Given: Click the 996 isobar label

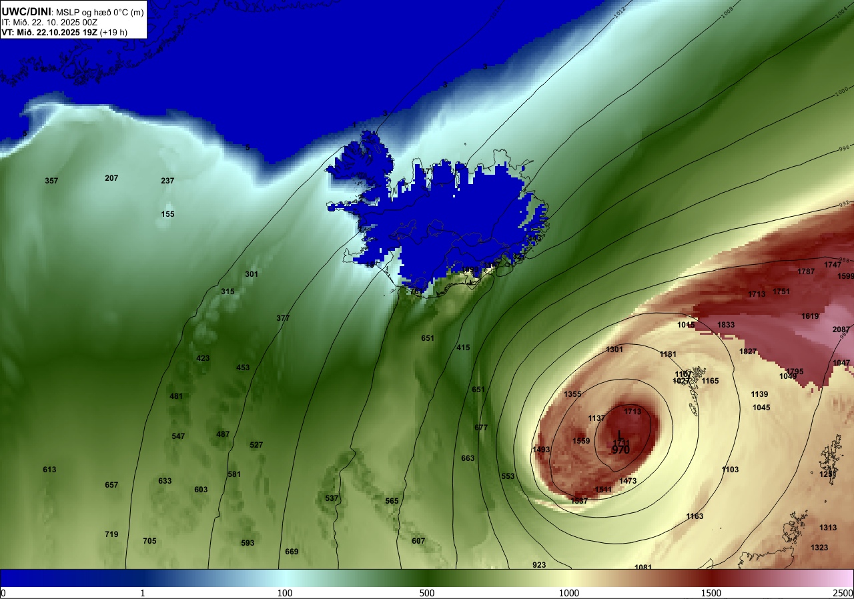Looking at the screenshot, I should click(x=845, y=148).
